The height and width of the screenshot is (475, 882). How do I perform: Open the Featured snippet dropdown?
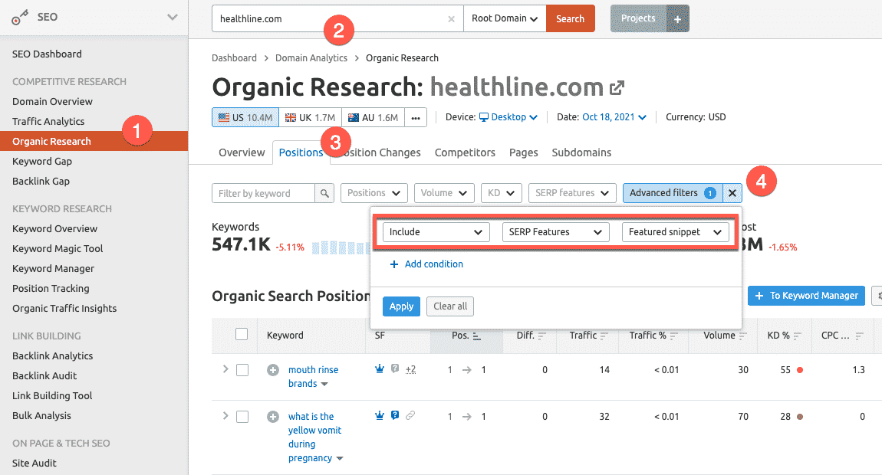[675, 232]
